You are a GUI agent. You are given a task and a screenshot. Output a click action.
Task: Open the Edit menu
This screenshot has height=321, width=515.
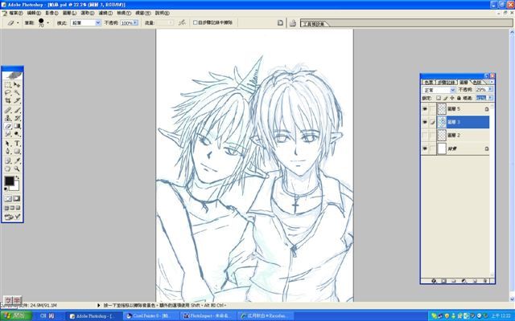[34, 13]
